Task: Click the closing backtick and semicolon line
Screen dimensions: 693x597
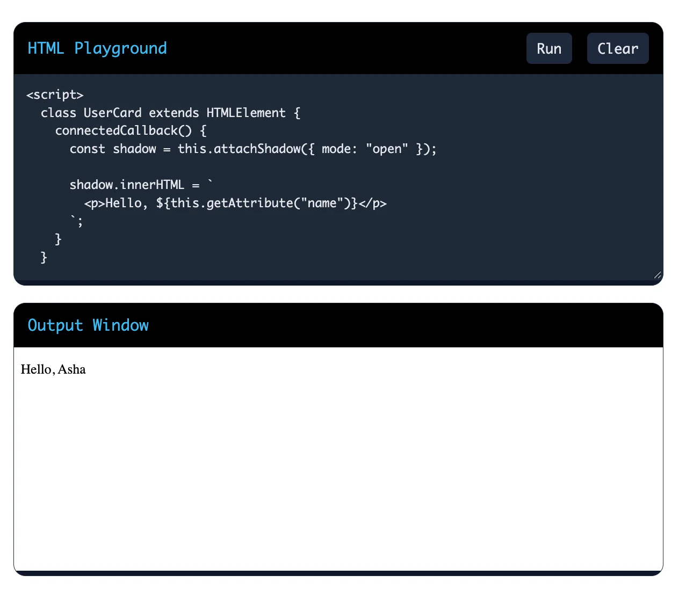Action: tap(77, 221)
